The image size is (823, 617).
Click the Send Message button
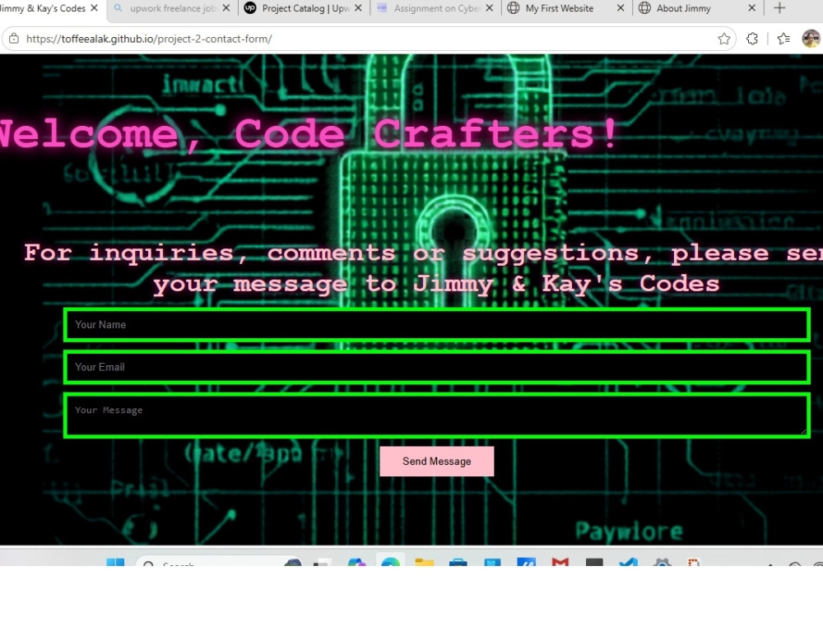click(437, 462)
